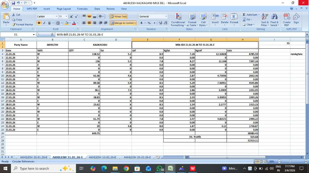
Task: Open WhatsApp from taskbar
Action: [x=159, y=168]
